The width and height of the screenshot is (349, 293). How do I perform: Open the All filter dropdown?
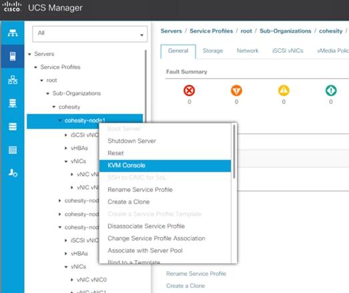89,34
